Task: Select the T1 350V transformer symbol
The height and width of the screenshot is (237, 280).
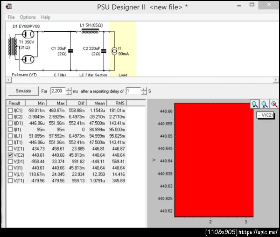Action: pyautogui.click(x=13, y=47)
